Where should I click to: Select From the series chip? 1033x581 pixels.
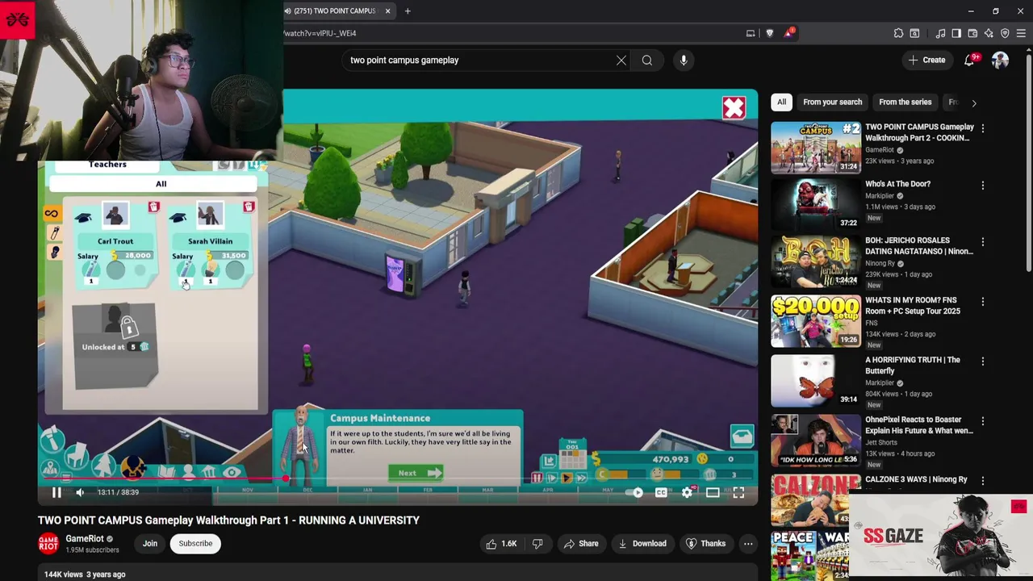[x=905, y=102]
